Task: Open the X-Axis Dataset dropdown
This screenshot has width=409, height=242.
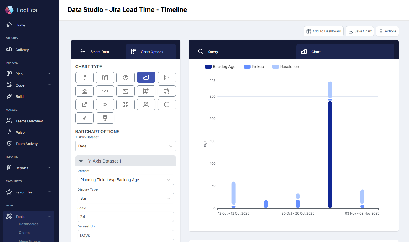Action: 171,146
